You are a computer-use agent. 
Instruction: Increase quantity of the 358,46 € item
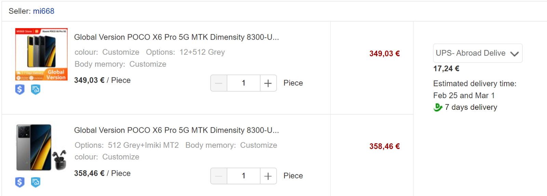click(268, 176)
